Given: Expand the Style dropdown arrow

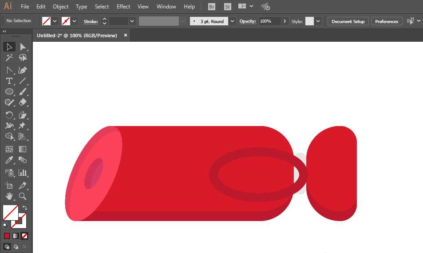Looking at the screenshot, I should (x=318, y=21).
